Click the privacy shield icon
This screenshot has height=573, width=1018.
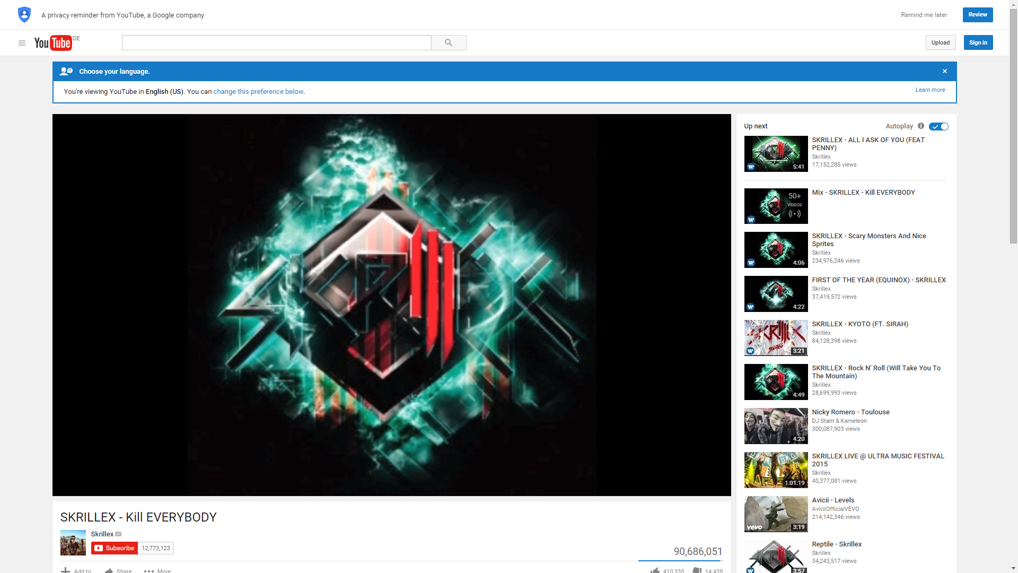click(24, 15)
